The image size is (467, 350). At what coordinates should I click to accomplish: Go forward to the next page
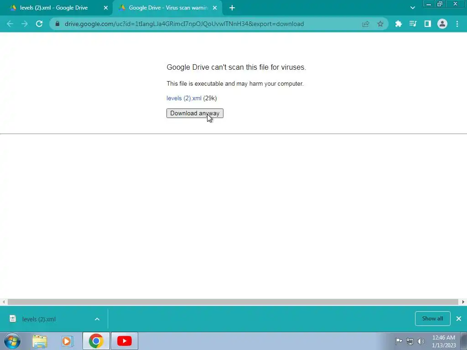25,24
